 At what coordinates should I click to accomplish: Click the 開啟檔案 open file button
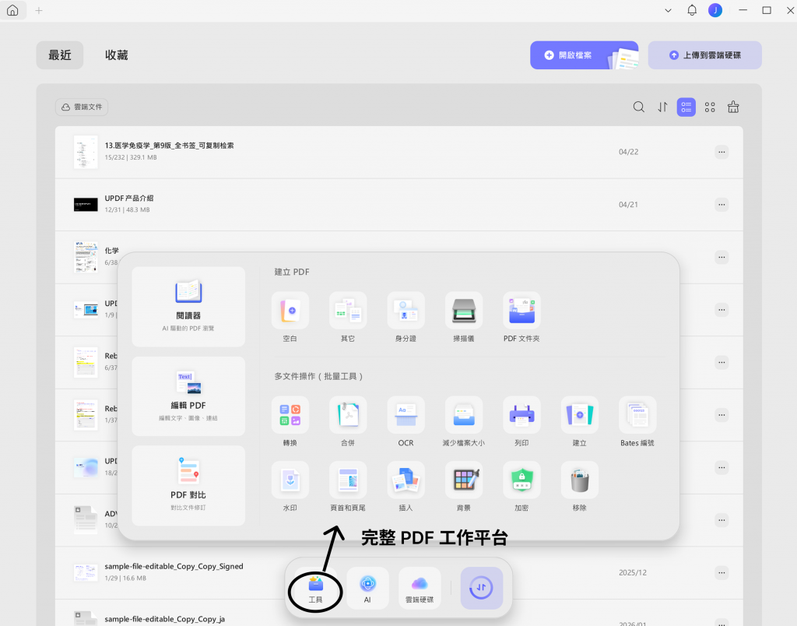[x=584, y=55]
